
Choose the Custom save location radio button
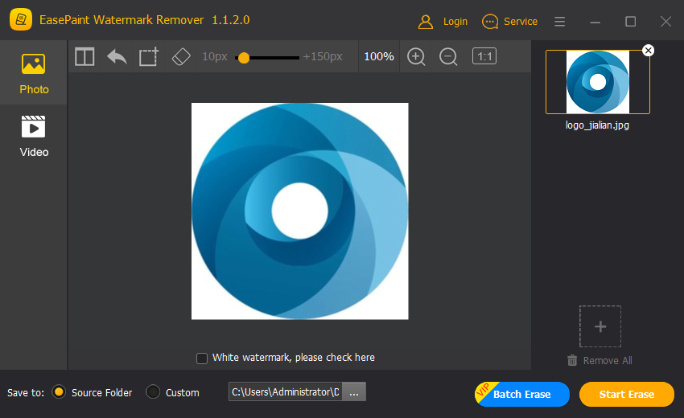click(153, 391)
